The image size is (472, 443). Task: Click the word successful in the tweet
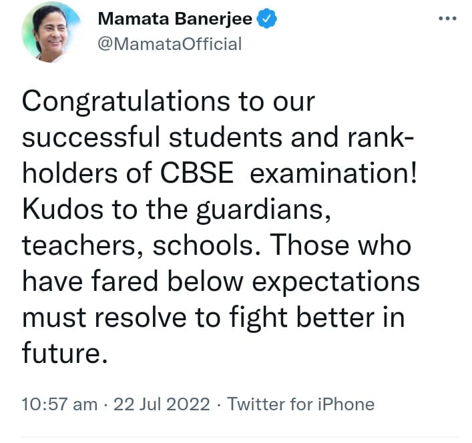(x=91, y=137)
